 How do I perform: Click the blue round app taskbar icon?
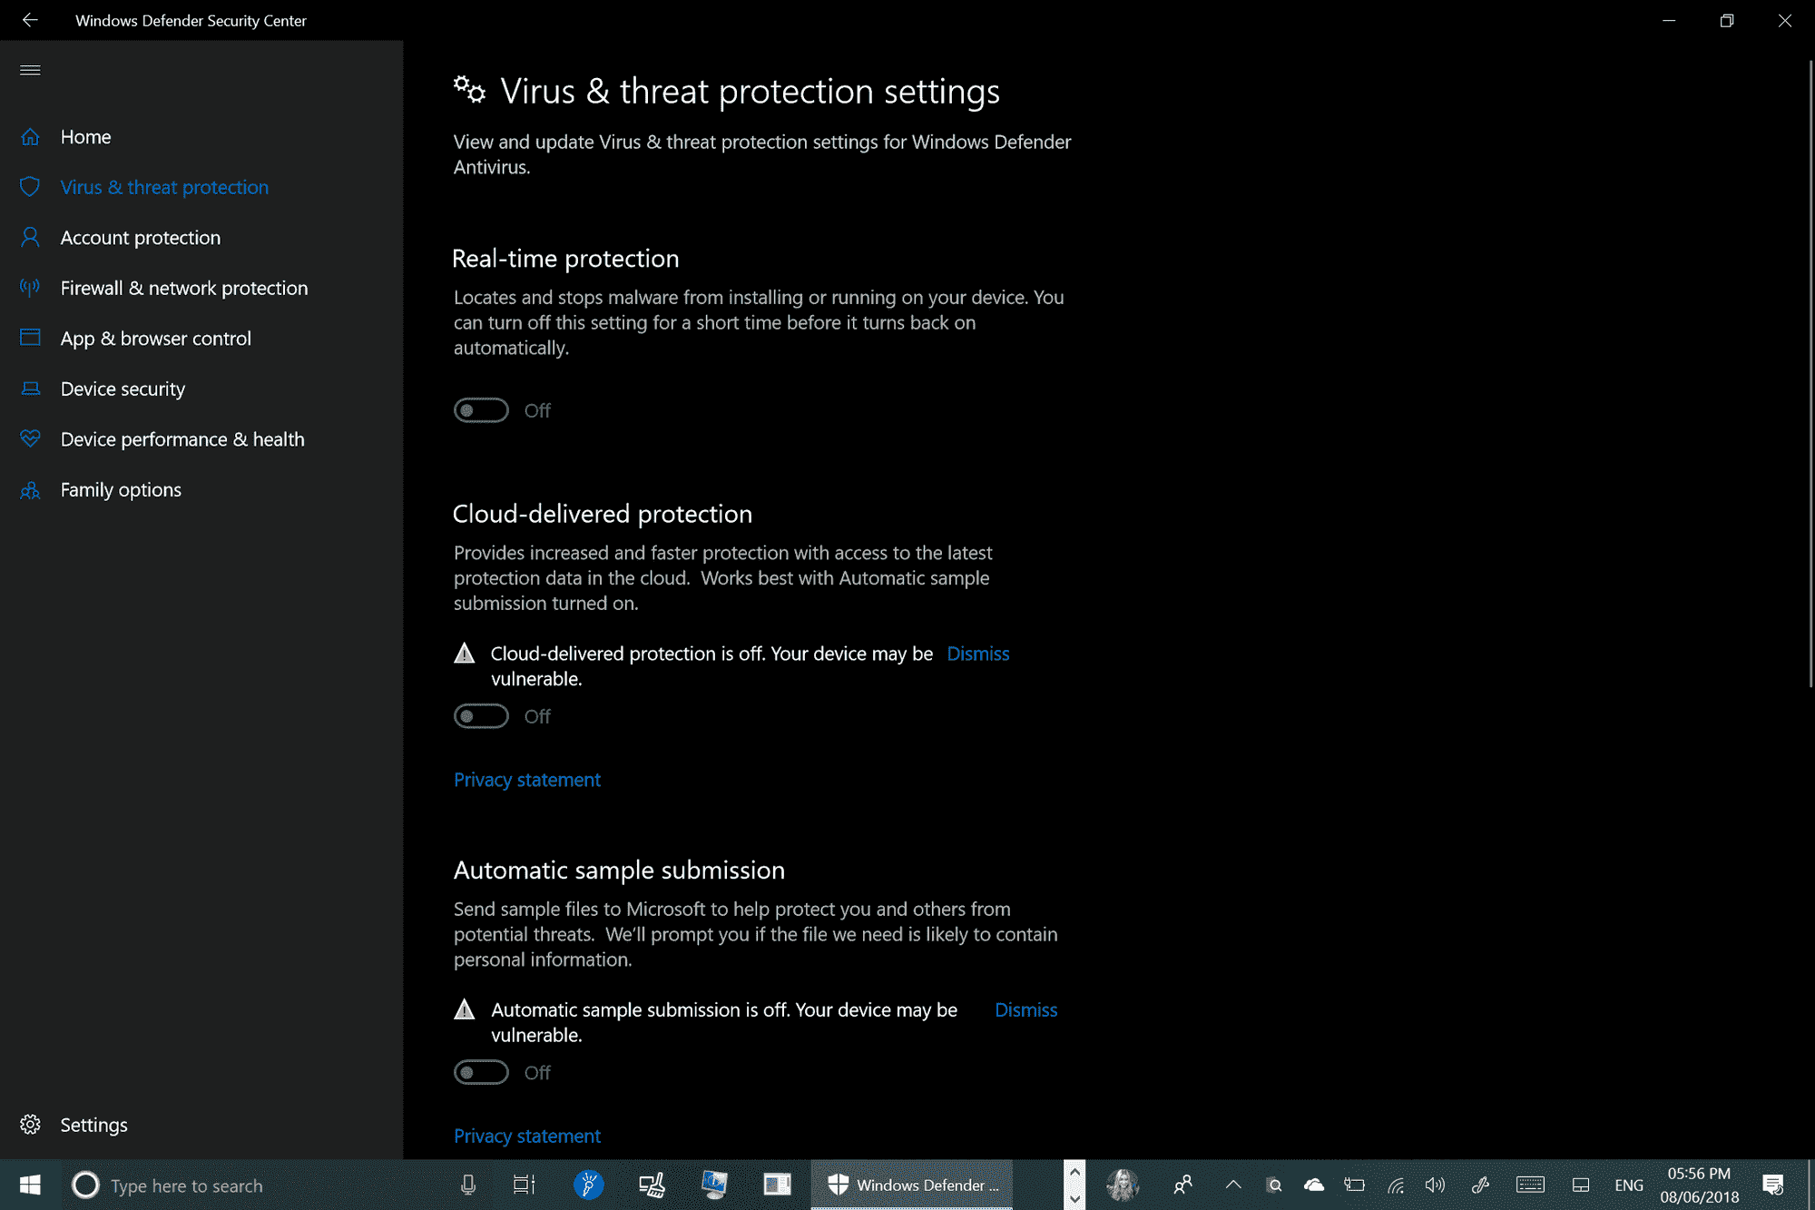(588, 1185)
